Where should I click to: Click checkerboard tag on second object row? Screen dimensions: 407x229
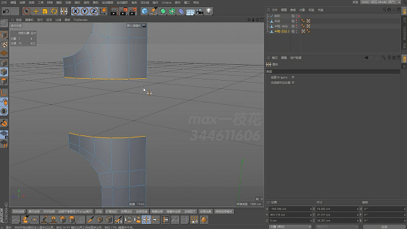[308, 21]
